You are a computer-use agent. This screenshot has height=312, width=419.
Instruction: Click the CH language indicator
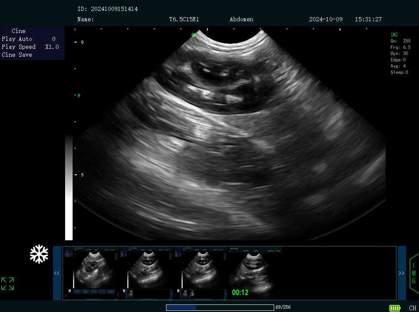(412, 308)
